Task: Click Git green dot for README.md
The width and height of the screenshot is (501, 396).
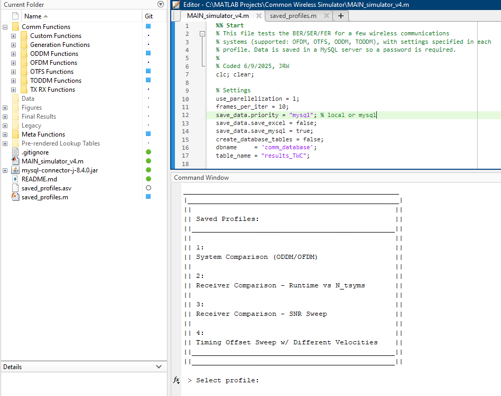Action: pos(149,179)
